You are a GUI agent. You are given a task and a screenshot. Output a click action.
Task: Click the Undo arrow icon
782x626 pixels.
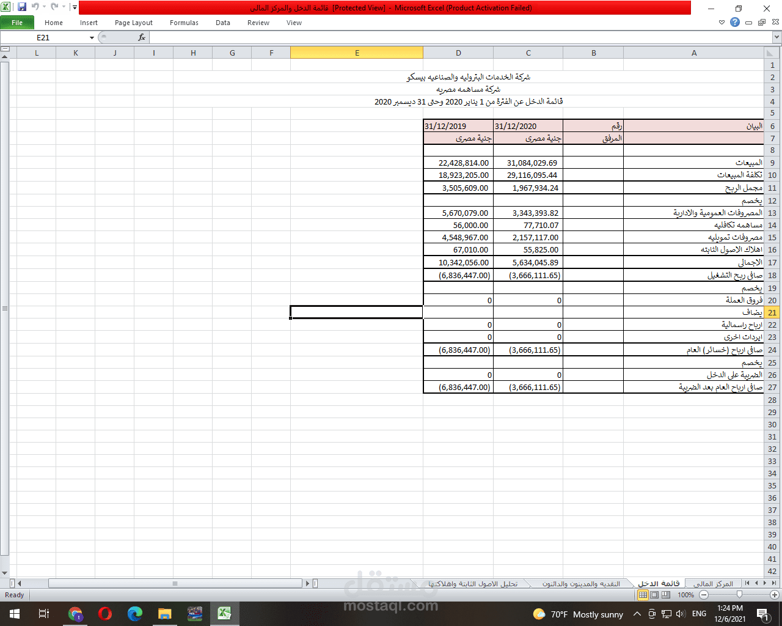point(35,7)
